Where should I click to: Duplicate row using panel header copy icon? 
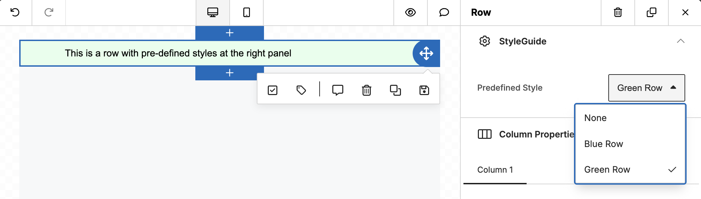(652, 13)
